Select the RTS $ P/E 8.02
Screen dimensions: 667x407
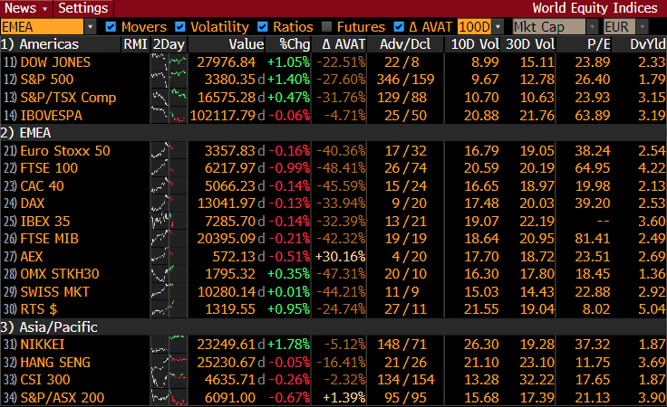click(x=596, y=309)
